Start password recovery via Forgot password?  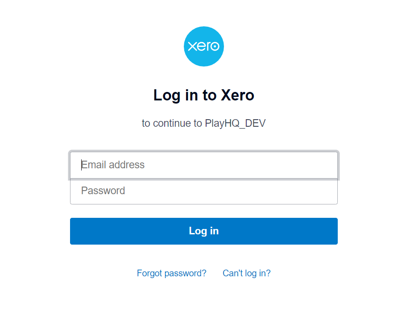pyautogui.click(x=171, y=273)
